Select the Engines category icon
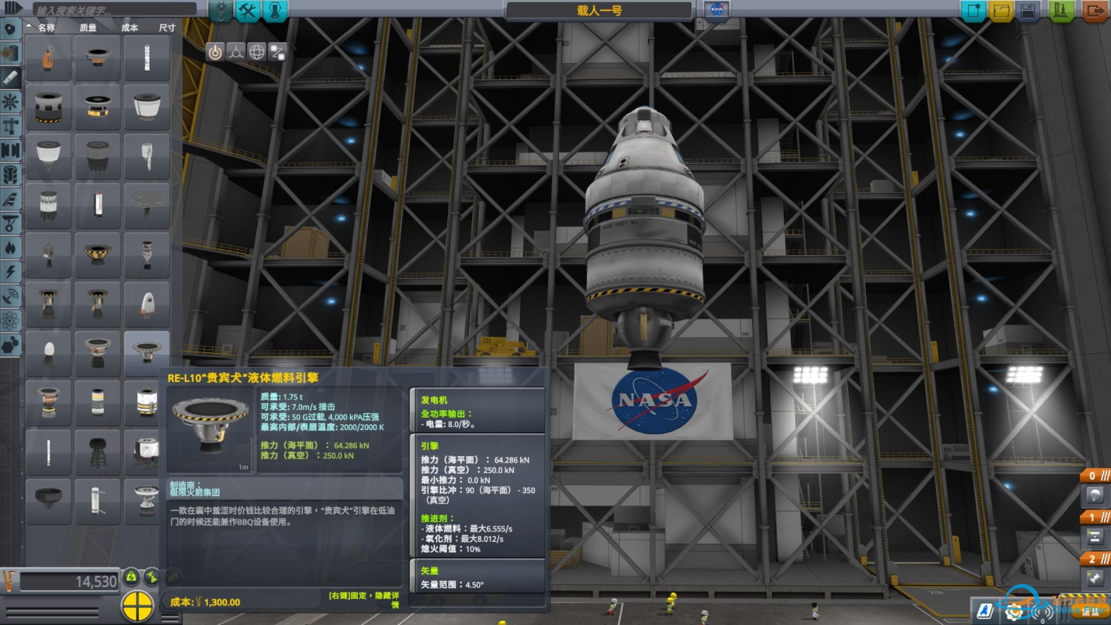Image resolution: width=1111 pixels, height=625 pixels. 10,78
